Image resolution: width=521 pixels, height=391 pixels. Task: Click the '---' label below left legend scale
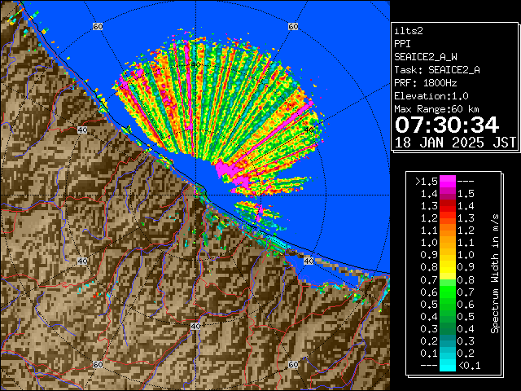point(429,366)
